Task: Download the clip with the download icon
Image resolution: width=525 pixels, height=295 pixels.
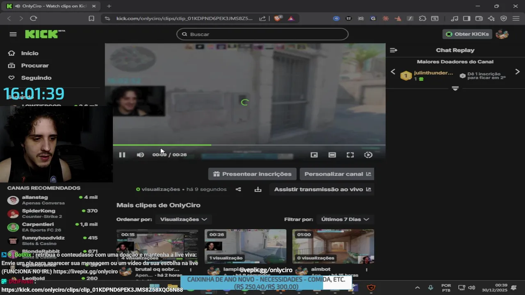Action: coord(258,189)
